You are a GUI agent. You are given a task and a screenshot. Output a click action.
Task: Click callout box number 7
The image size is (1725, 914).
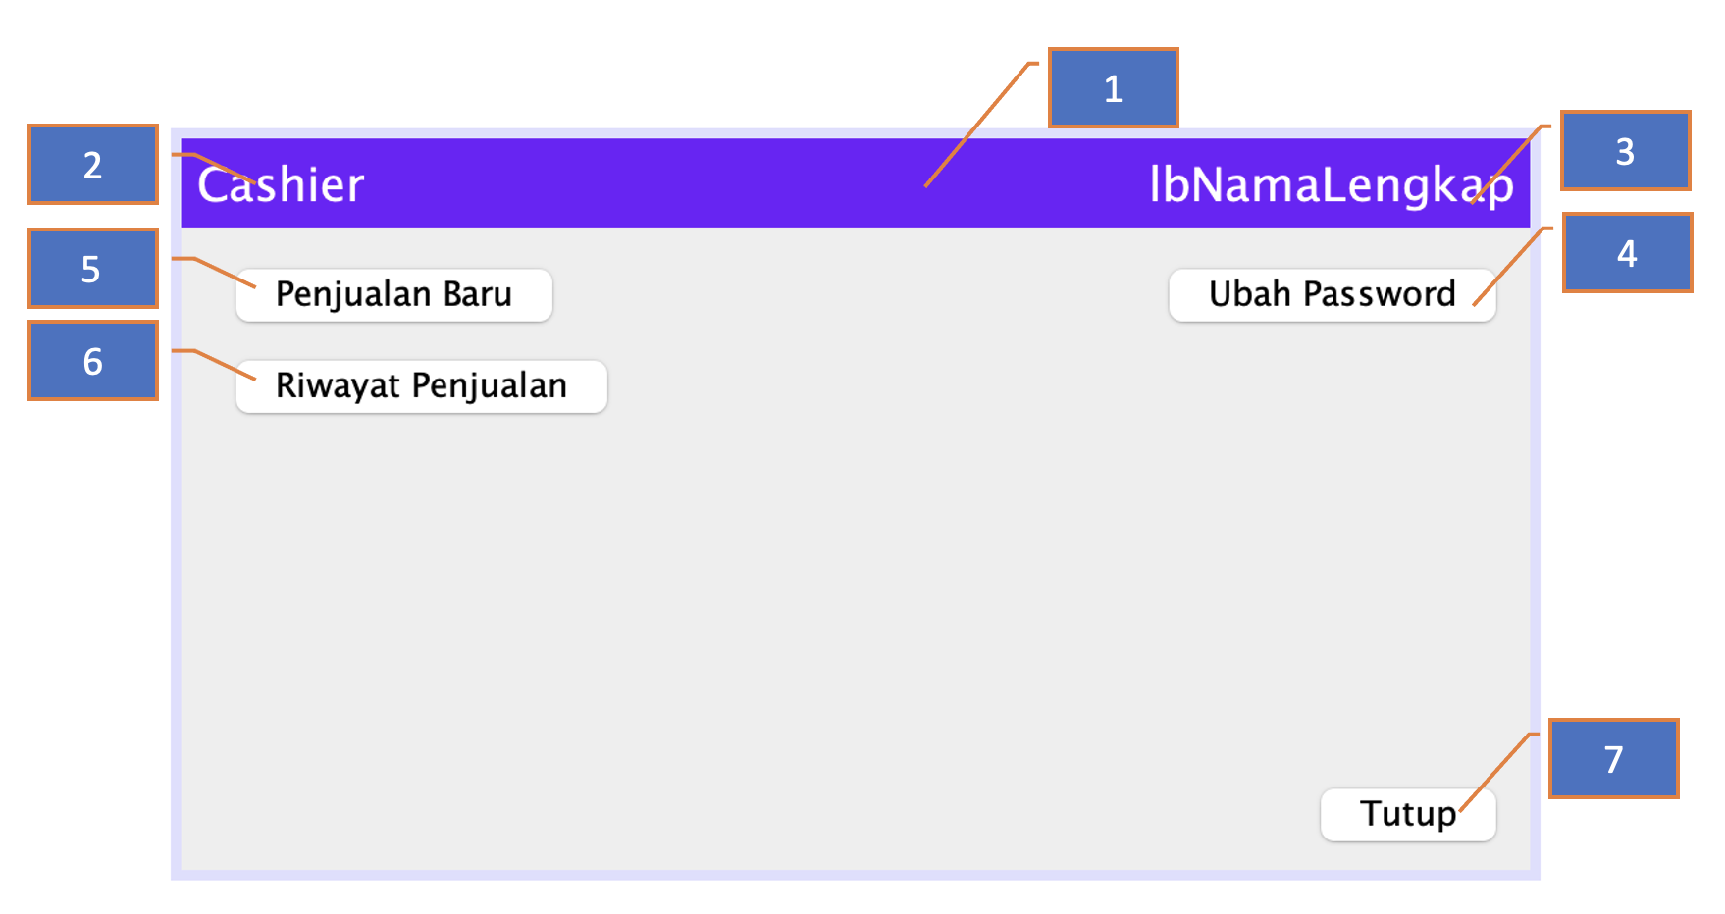(x=1613, y=759)
